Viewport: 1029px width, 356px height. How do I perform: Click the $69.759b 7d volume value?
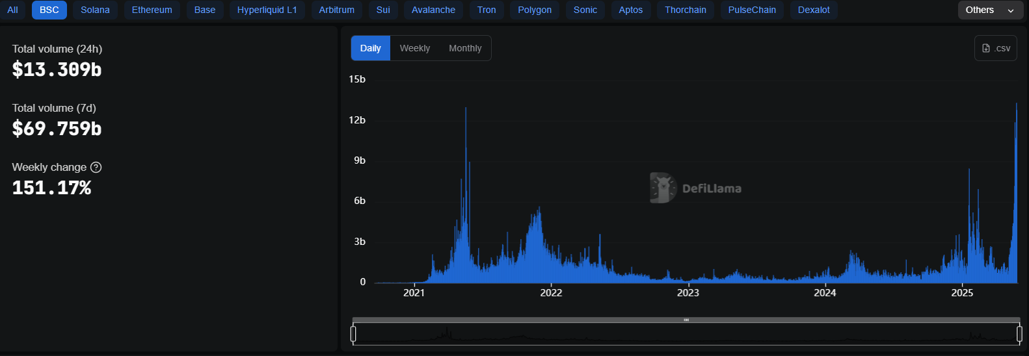[57, 129]
